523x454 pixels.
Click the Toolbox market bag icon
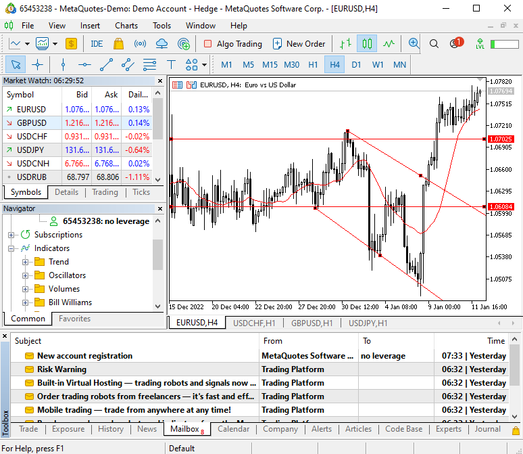tap(516, 430)
